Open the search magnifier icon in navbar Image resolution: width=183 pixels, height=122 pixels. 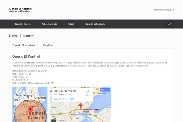click(169, 24)
